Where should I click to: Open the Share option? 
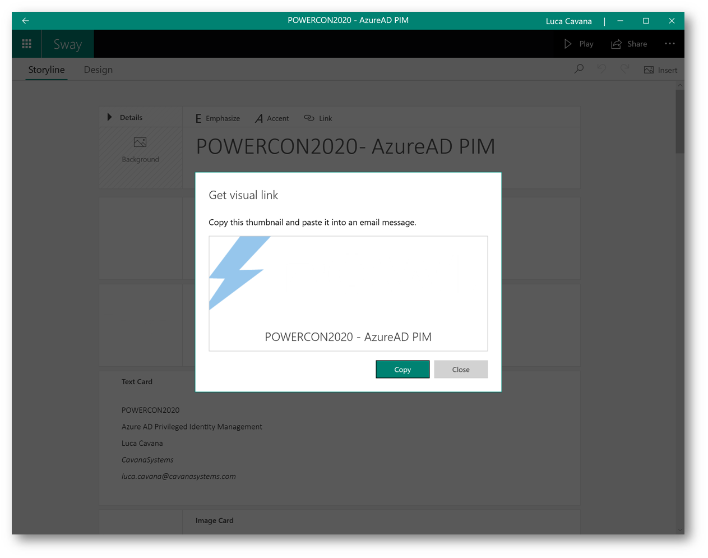tap(629, 44)
